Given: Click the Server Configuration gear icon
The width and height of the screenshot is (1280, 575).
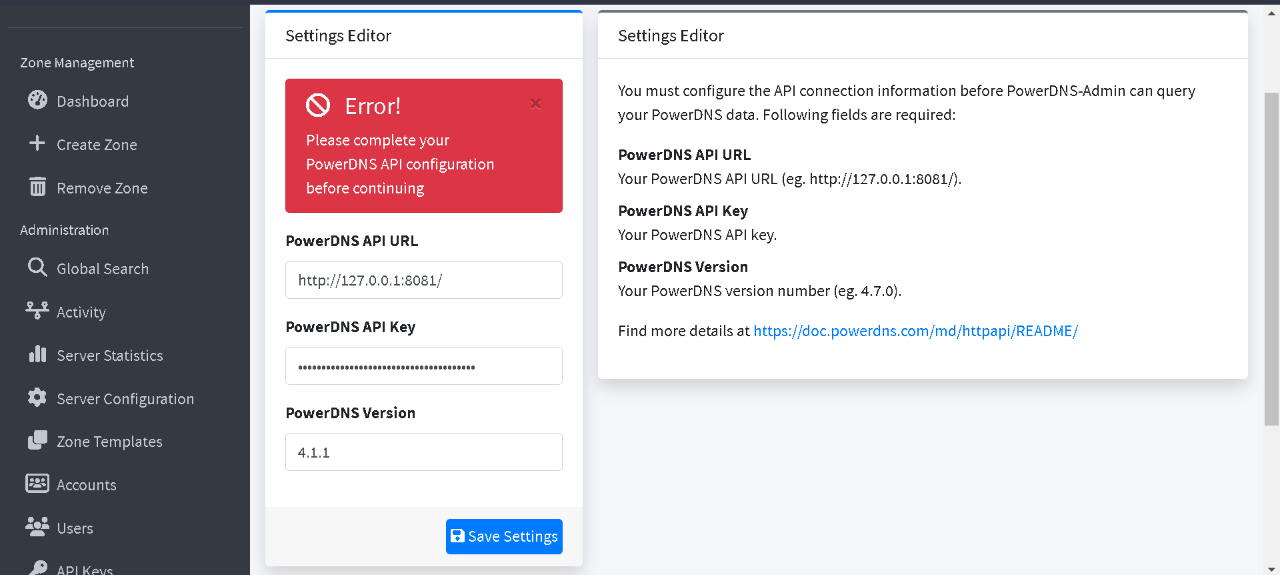Looking at the screenshot, I should [37, 398].
